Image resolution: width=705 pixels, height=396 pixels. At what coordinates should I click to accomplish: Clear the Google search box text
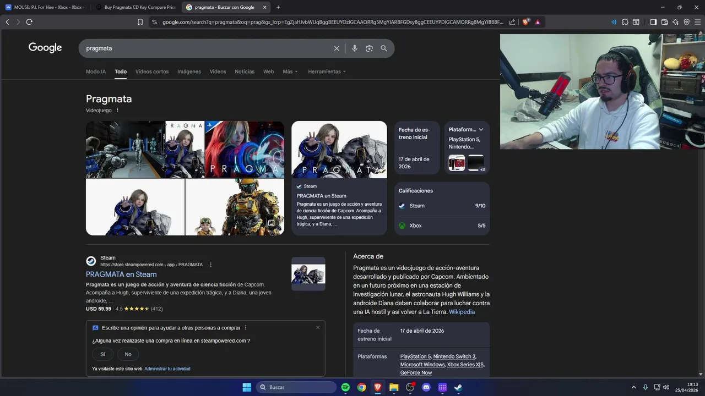tap(337, 48)
